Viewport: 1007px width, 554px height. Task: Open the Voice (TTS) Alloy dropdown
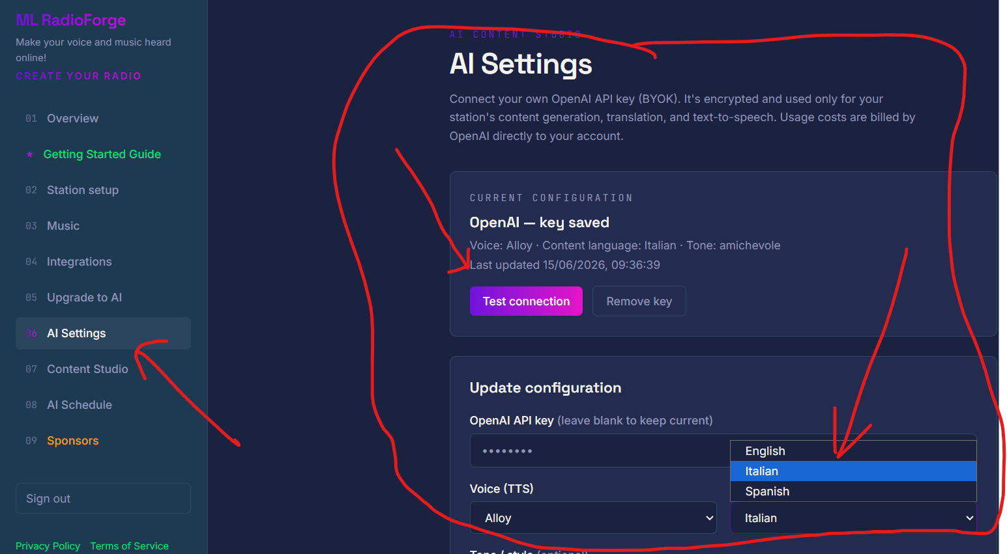point(593,518)
